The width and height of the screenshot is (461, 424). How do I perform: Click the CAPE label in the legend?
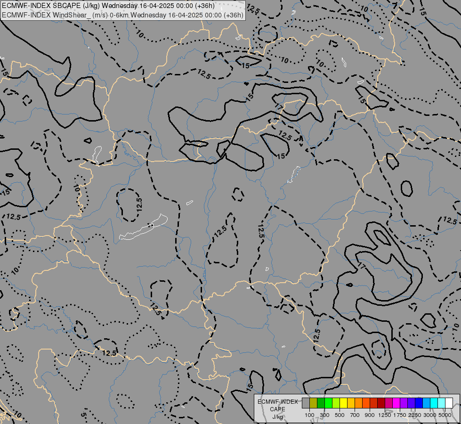point(277,409)
